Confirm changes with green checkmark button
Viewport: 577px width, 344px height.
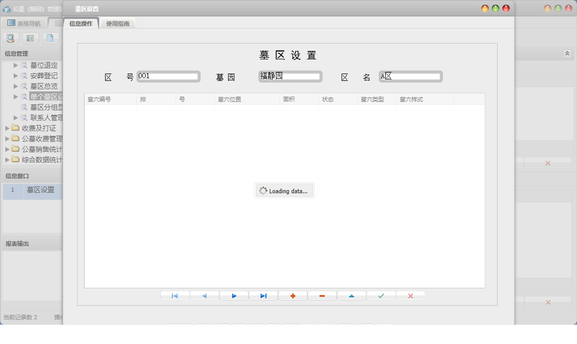click(x=381, y=296)
